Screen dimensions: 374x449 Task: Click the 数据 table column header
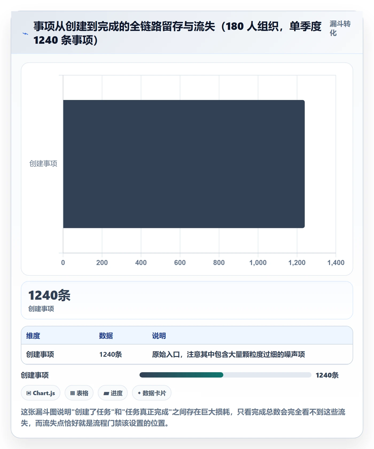[106, 336]
